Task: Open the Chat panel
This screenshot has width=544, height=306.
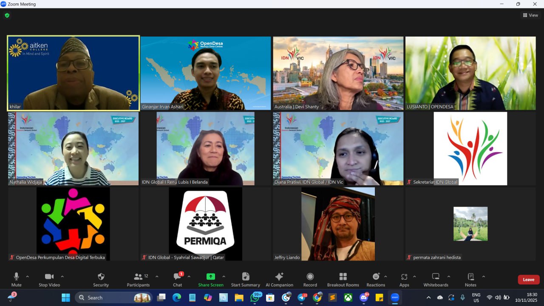Action: [x=178, y=279]
